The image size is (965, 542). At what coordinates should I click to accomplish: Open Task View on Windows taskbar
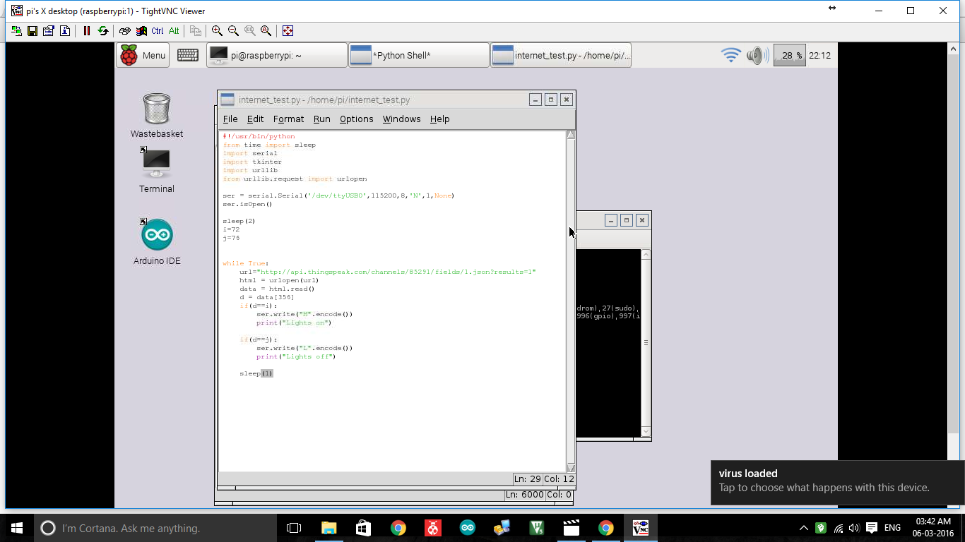coord(294,528)
